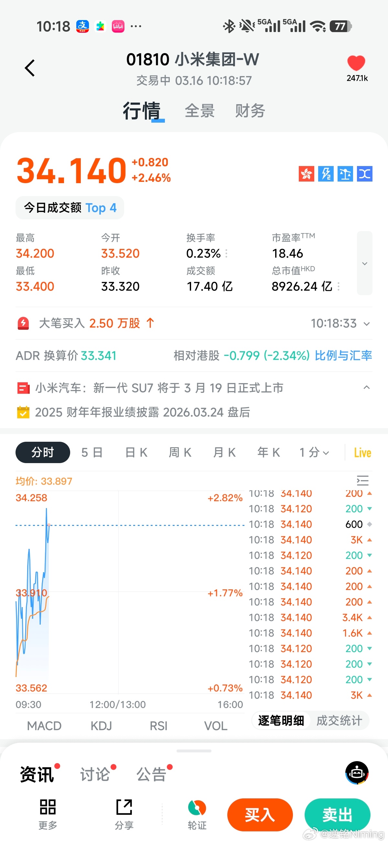Tap the Alipay notification icon in status bar
Image resolution: width=388 pixels, height=844 pixels.
[82, 26]
